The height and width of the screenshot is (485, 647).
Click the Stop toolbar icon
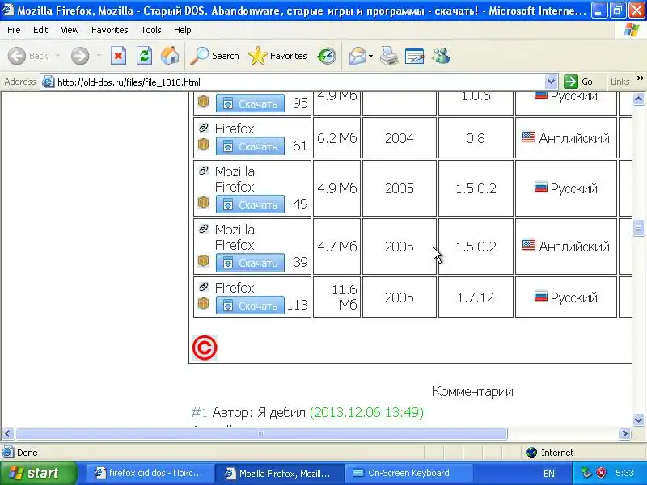point(118,56)
